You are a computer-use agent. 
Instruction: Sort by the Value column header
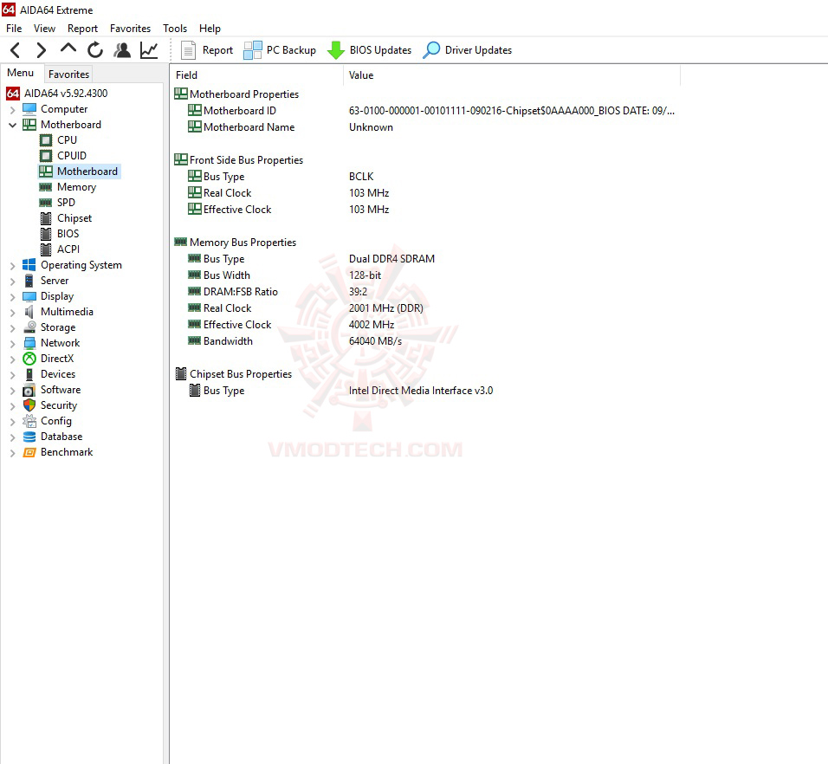(x=512, y=75)
